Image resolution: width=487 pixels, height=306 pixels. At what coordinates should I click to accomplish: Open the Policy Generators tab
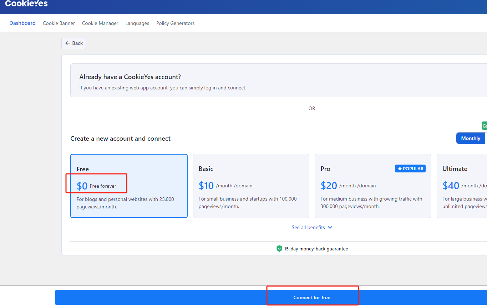tap(176, 23)
